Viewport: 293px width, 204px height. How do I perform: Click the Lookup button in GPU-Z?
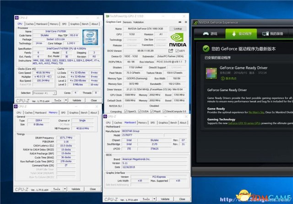click(x=178, y=29)
